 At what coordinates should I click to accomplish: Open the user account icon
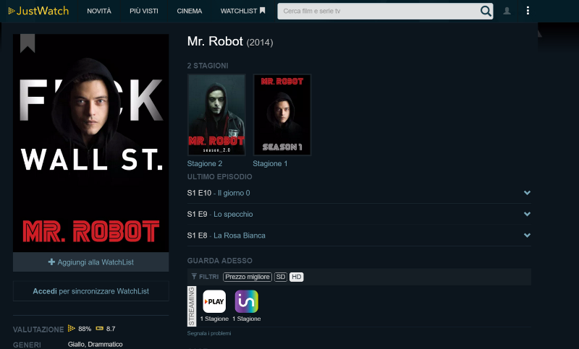click(x=507, y=11)
